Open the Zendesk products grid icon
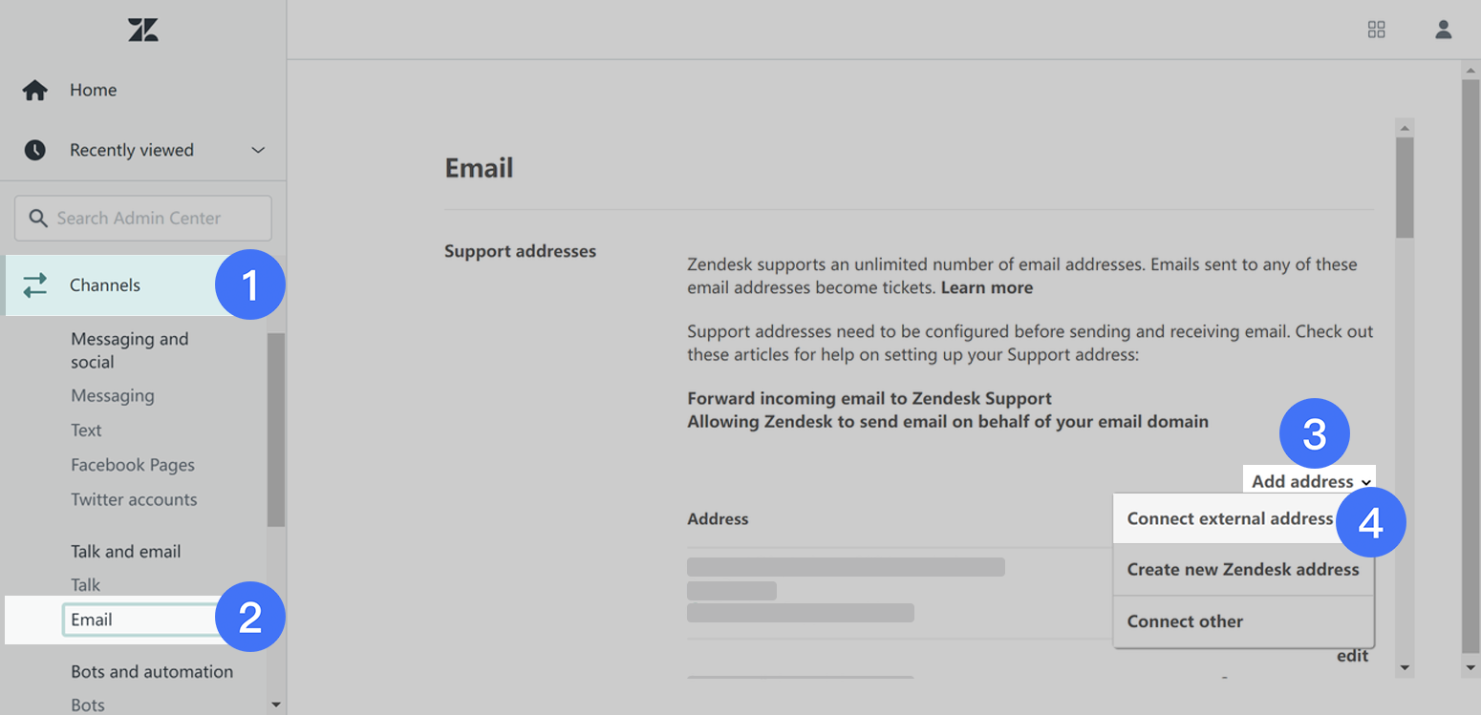1481x715 pixels. coord(1377,29)
